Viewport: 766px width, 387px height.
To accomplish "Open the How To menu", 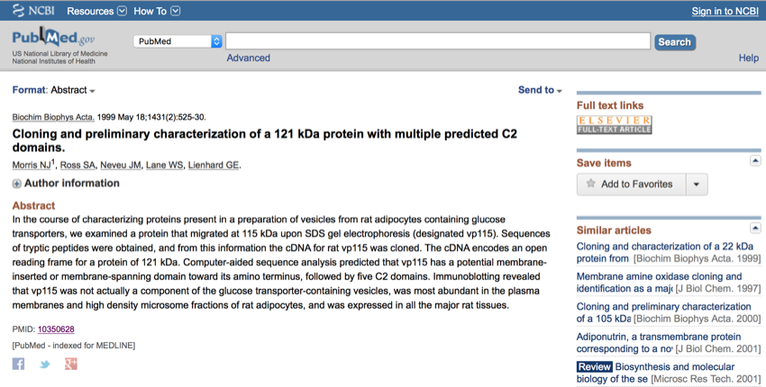I will 157,11.
